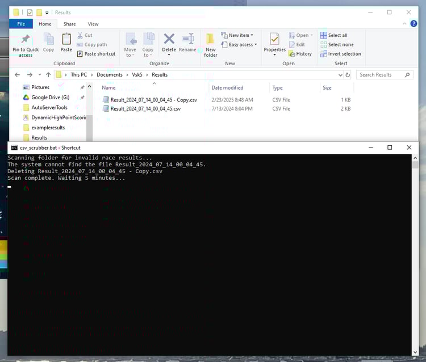Screen dimensions: 426x362
Task: Open the File menu tab
Action: pyautogui.click(x=21, y=24)
